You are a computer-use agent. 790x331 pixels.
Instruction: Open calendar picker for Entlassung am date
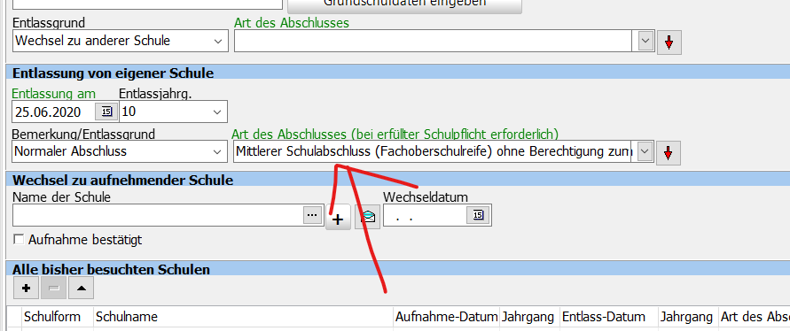106,112
